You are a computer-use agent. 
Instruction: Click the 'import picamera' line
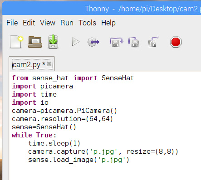(x=43, y=86)
